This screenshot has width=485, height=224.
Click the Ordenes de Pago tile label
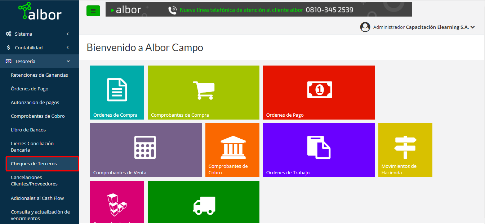pos(285,115)
